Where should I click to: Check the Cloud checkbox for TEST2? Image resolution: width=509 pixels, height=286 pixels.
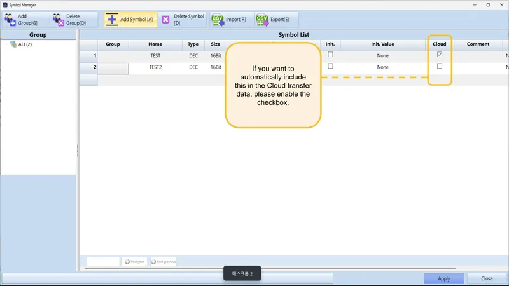(x=440, y=66)
